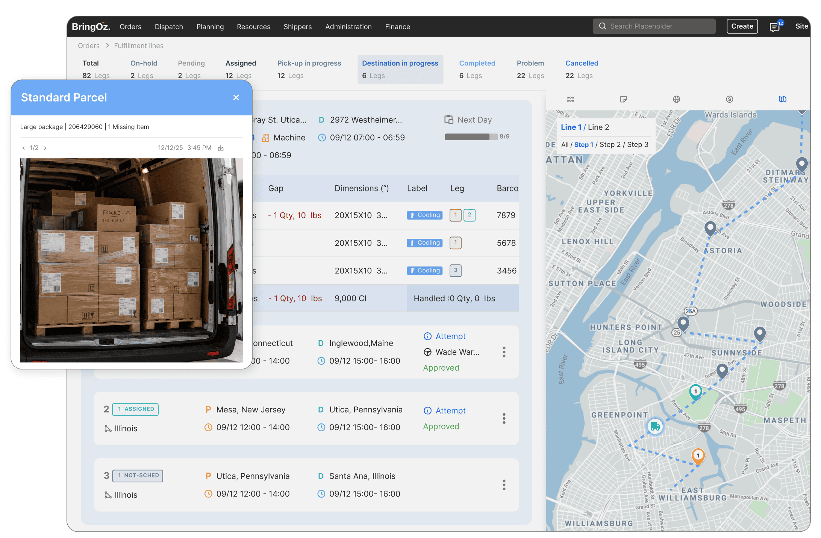Screen dimensions: 821x538
Task: Click the Orders breadcrumb link
Action: pyautogui.click(x=89, y=46)
